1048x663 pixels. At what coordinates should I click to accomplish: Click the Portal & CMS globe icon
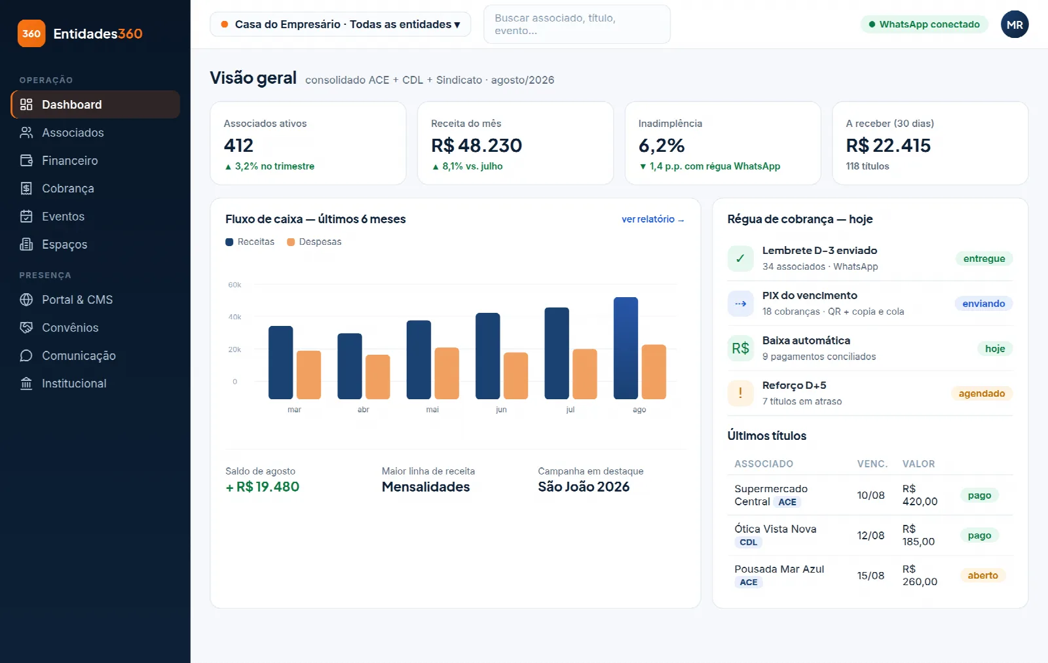coord(26,300)
